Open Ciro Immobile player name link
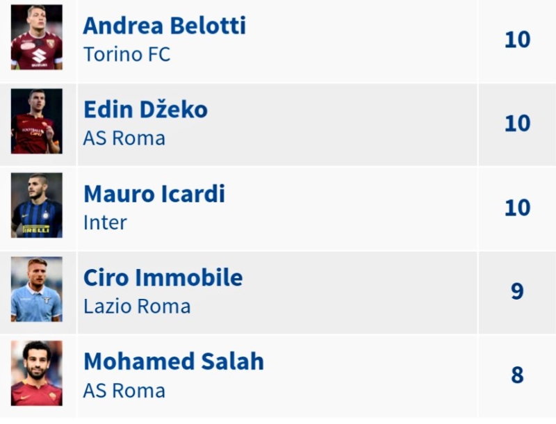 tap(163, 277)
